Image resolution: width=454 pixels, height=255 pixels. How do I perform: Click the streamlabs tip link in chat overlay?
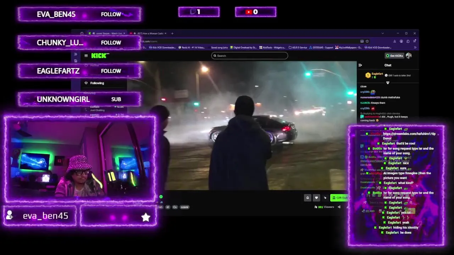pyautogui.click(x=409, y=134)
